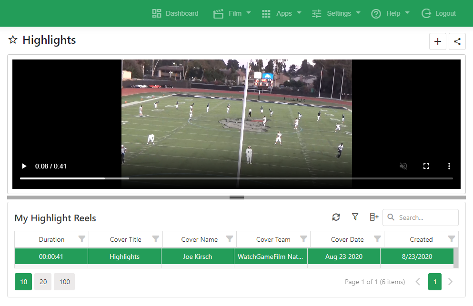Viewport: 473px width, 306px height.
Task: Set page size to 20 items
Action: pos(43,282)
